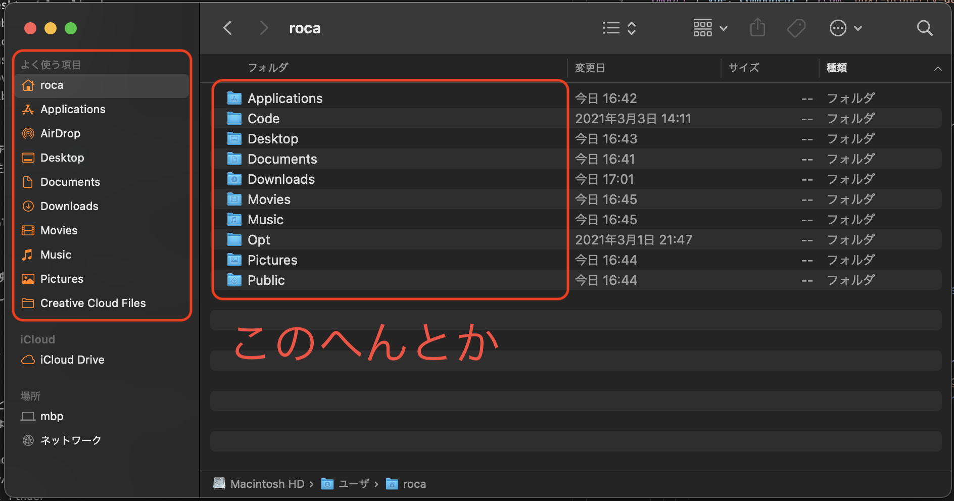Sort by the 種類 column header
This screenshot has width=954, height=501.
click(x=836, y=68)
